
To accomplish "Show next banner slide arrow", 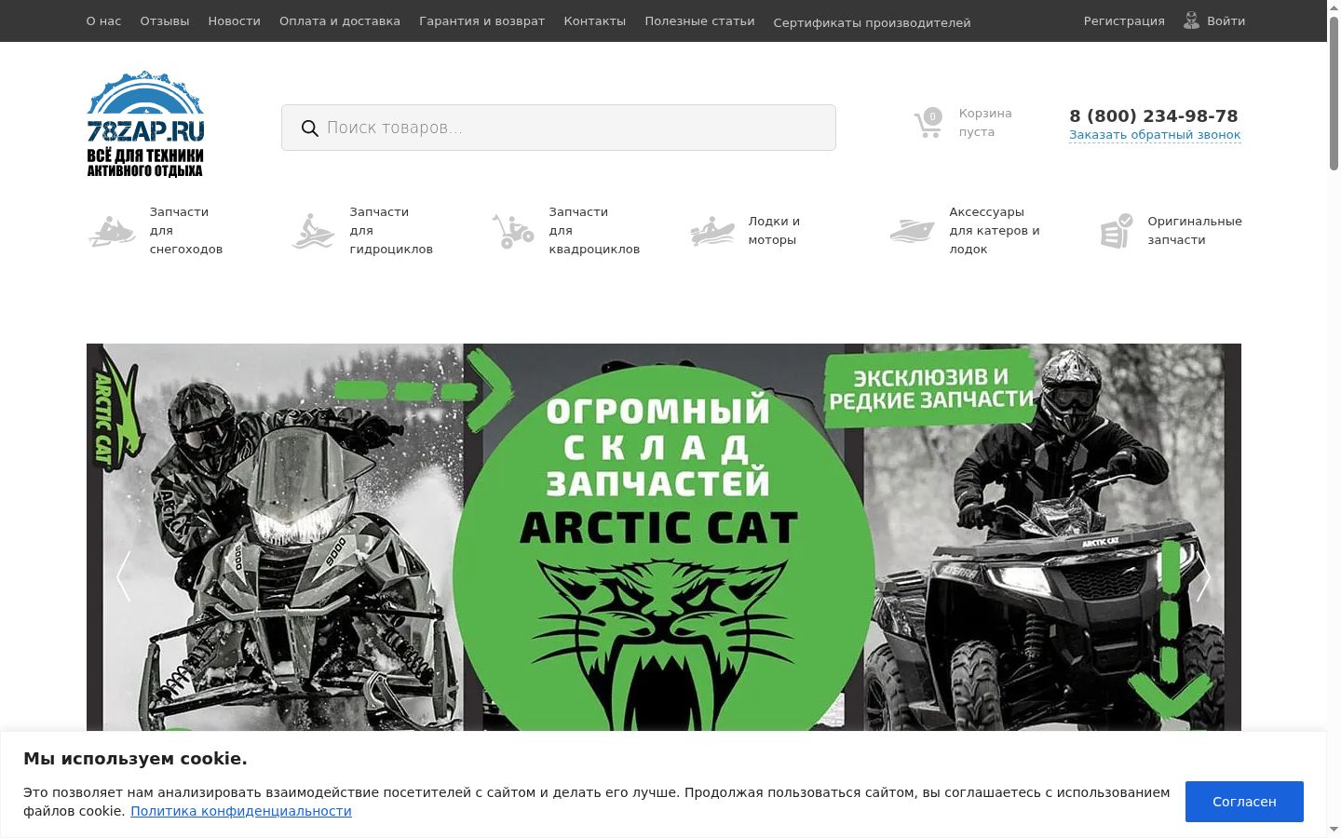I will pos(1202,576).
